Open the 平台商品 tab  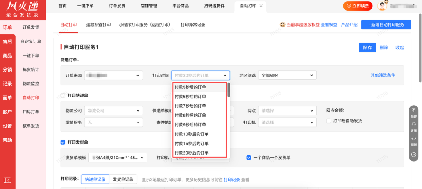coord(181,6)
